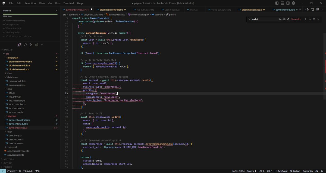Toggle Find in Selection icon

pos(314,19)
